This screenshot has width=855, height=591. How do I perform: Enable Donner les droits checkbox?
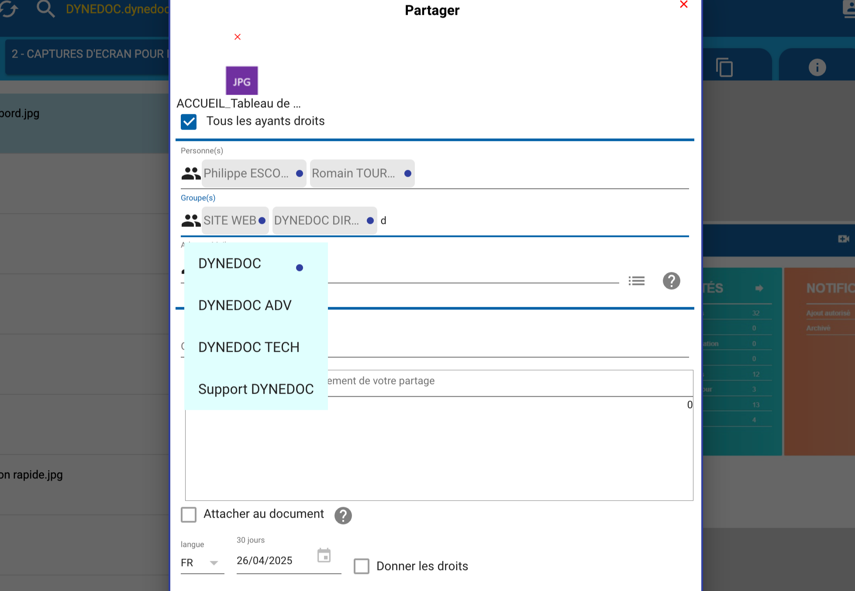click(x=362, y=566)
